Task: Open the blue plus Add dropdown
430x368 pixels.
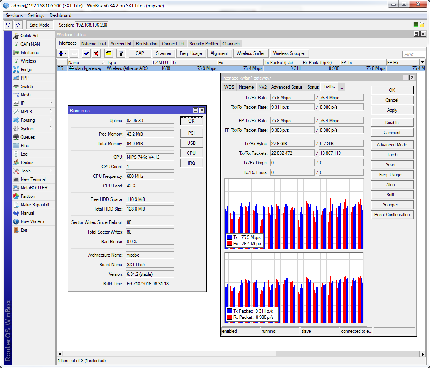Action: click(62, 53)
